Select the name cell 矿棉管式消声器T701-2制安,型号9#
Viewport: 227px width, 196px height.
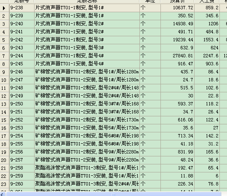tap(87, 152)
